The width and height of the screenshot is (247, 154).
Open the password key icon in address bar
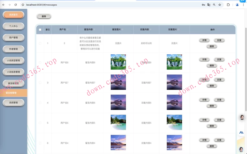click(x=203, y=5)
